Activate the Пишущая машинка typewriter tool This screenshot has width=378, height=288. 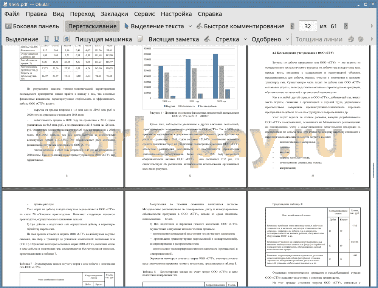[104, 39]
